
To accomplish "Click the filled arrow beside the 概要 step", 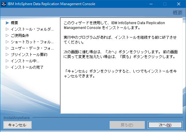I will [x=7, y=23].
